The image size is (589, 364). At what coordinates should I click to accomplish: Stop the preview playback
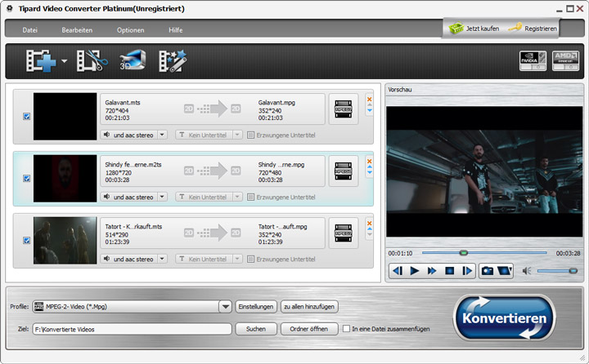450,271
